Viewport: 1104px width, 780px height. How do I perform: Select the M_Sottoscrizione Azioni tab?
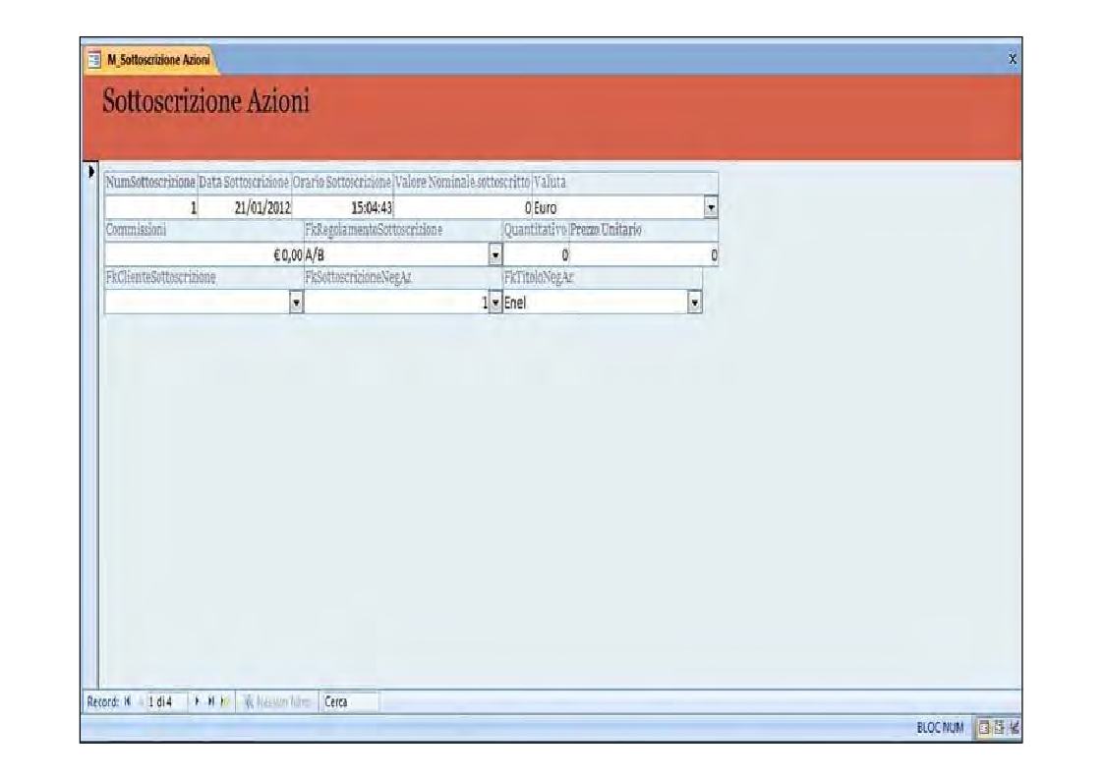tap(150, 60)
